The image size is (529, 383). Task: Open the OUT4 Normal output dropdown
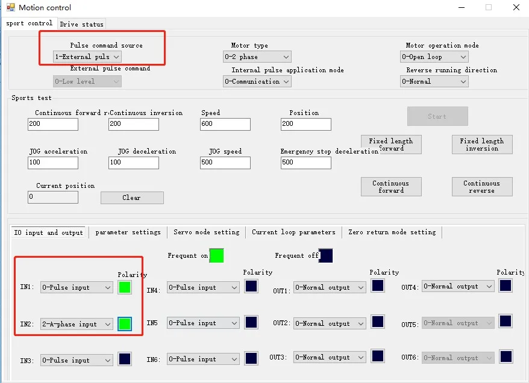(x=458, y=286)
